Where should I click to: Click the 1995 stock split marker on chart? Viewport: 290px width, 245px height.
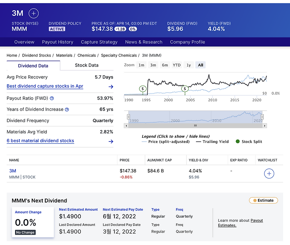(143, 89)
